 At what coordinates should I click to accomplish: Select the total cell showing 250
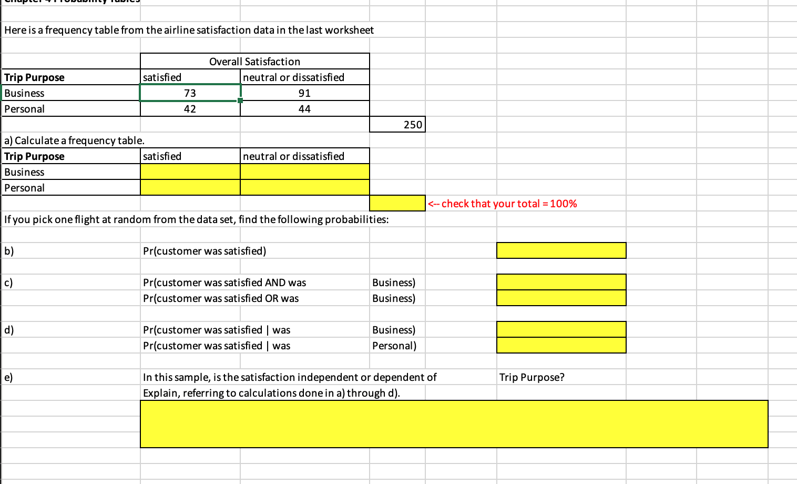(x=397, y=124)
